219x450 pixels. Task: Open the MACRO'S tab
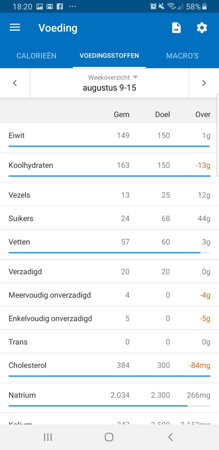click(x=182, y=55)
